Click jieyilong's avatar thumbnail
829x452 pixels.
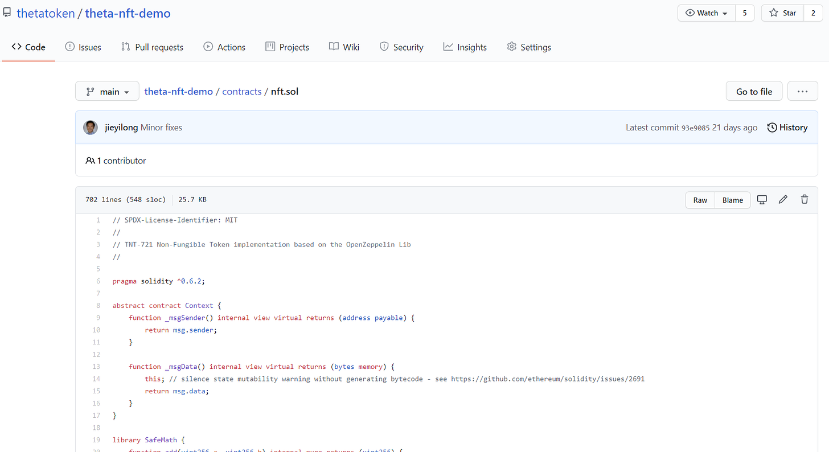pos(91,128)
